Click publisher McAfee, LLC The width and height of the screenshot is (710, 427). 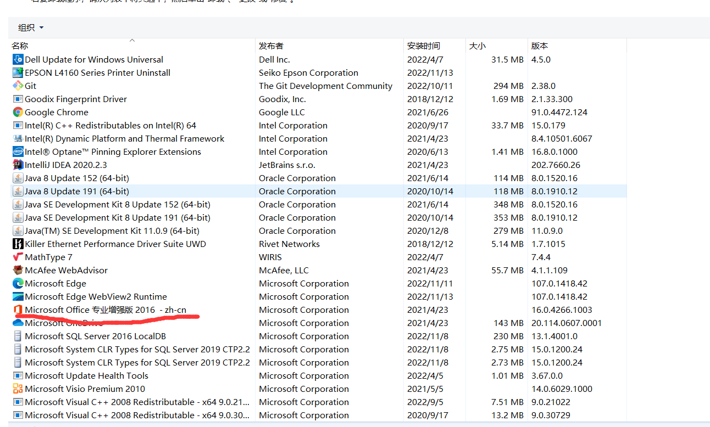[284, 270]
